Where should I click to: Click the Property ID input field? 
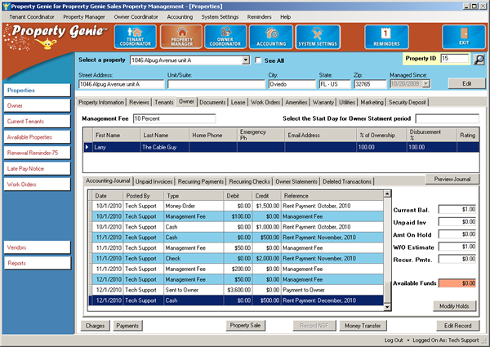(x=455, y=59)
